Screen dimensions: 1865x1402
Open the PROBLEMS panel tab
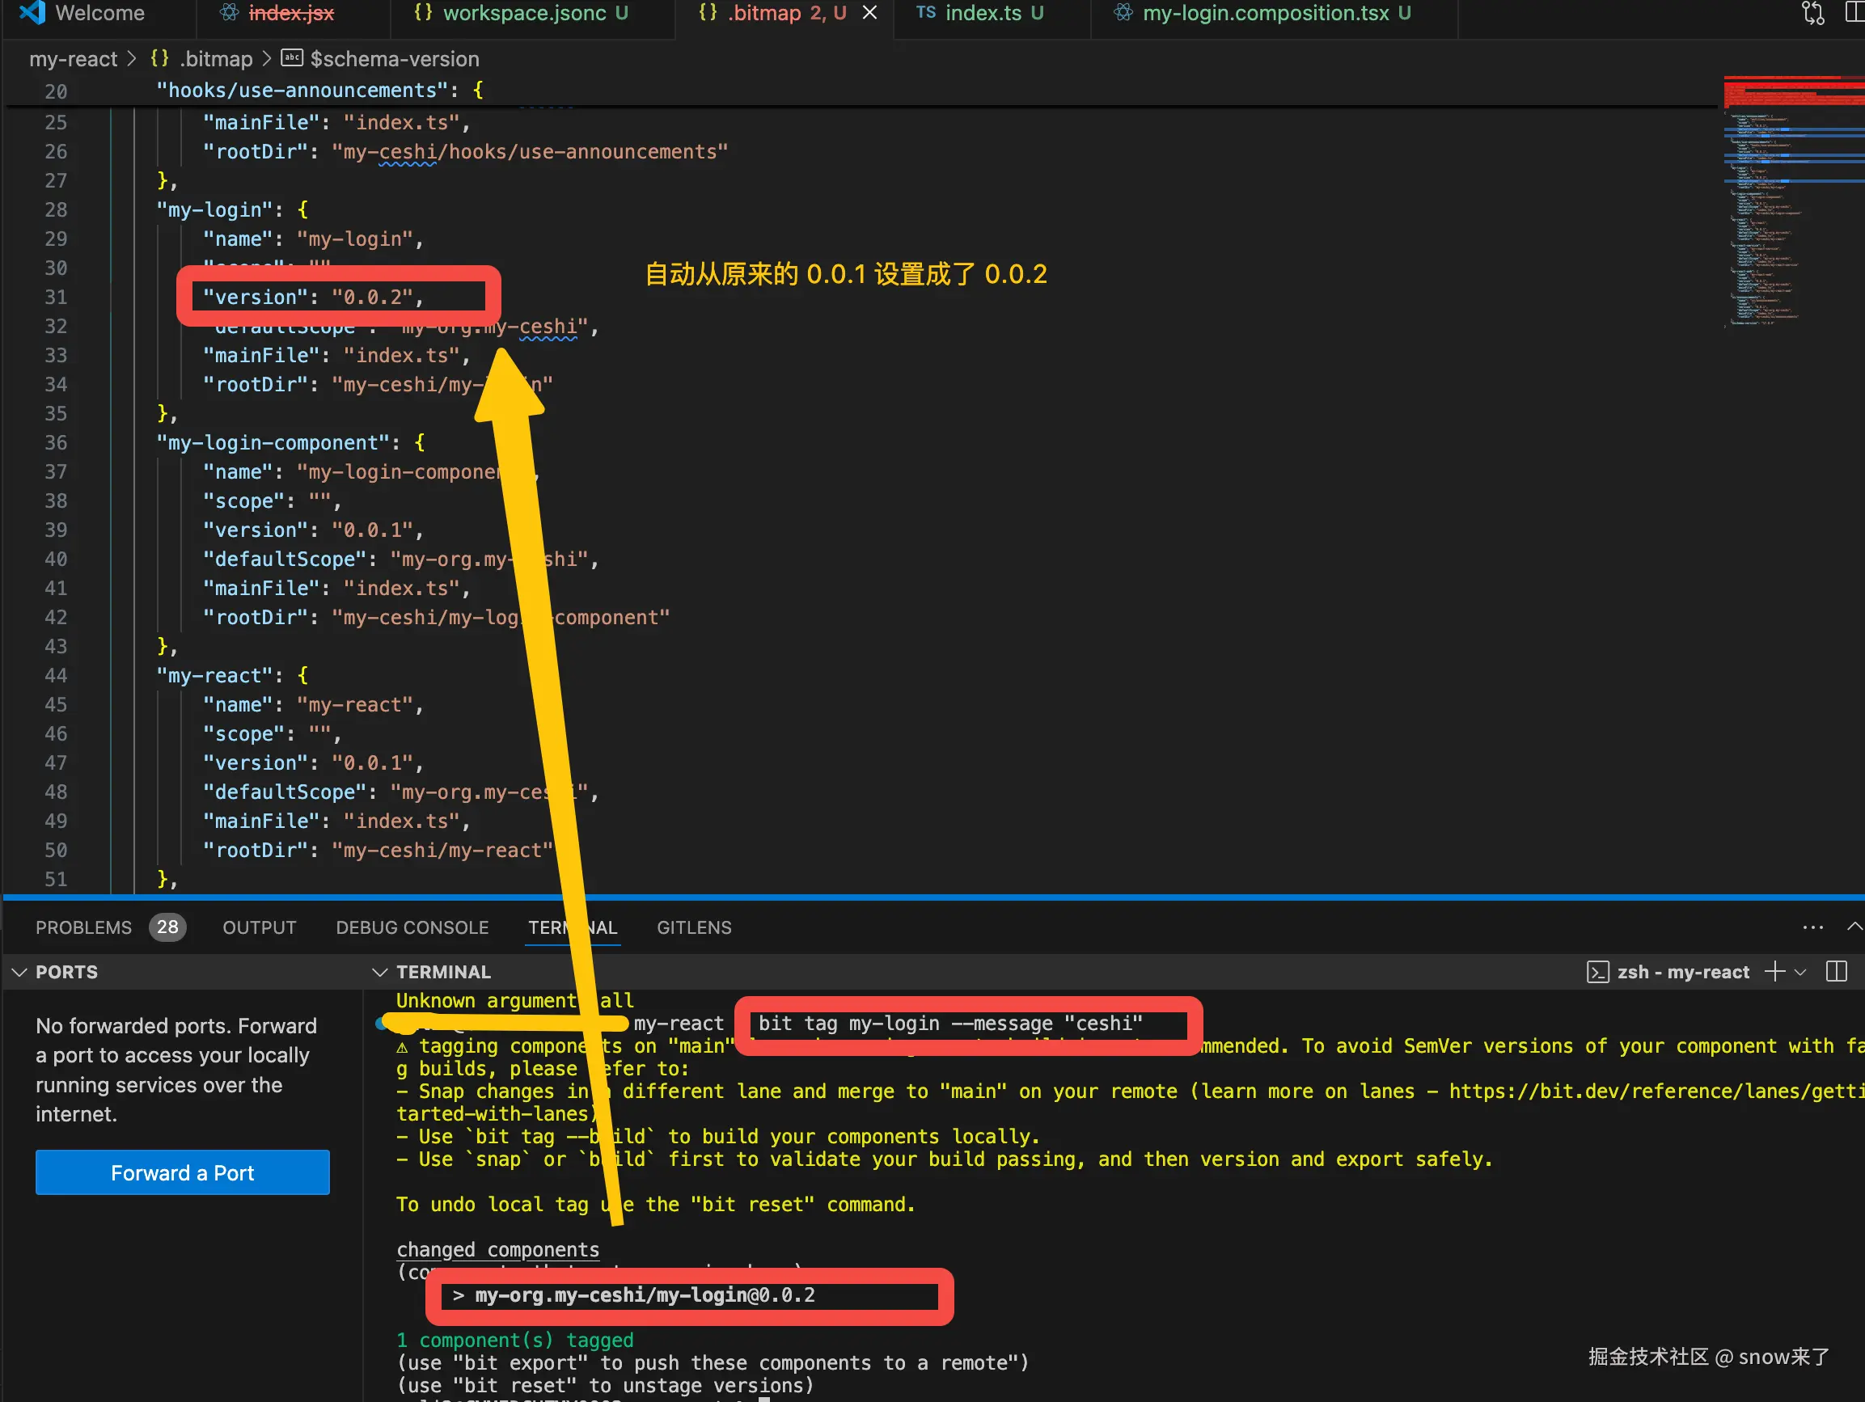pyautogui.click(x=83, y=927)
